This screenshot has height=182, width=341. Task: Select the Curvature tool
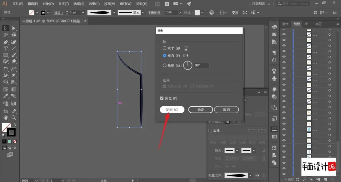tap(14, 42)
